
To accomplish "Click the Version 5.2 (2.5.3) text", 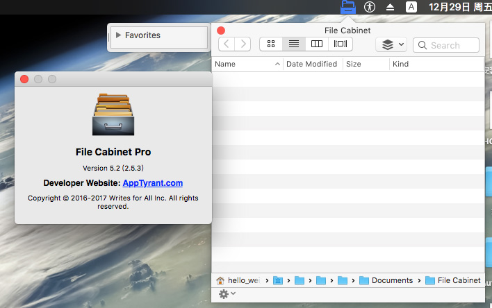I will click(x=113, y=169).
